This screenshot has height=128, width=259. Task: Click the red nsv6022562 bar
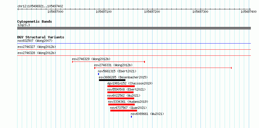[121, 98]
